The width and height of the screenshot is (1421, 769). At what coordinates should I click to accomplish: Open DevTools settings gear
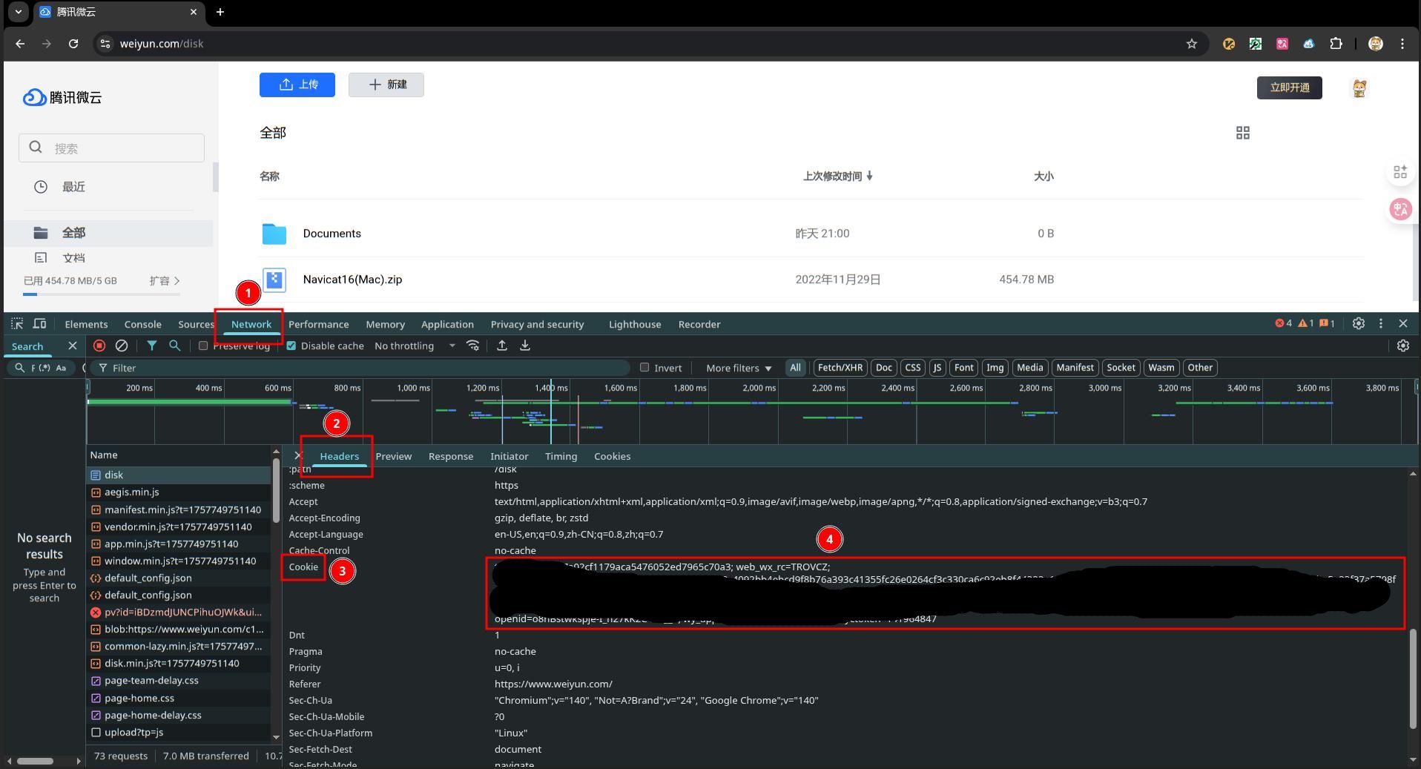(x=1359, y=323)
